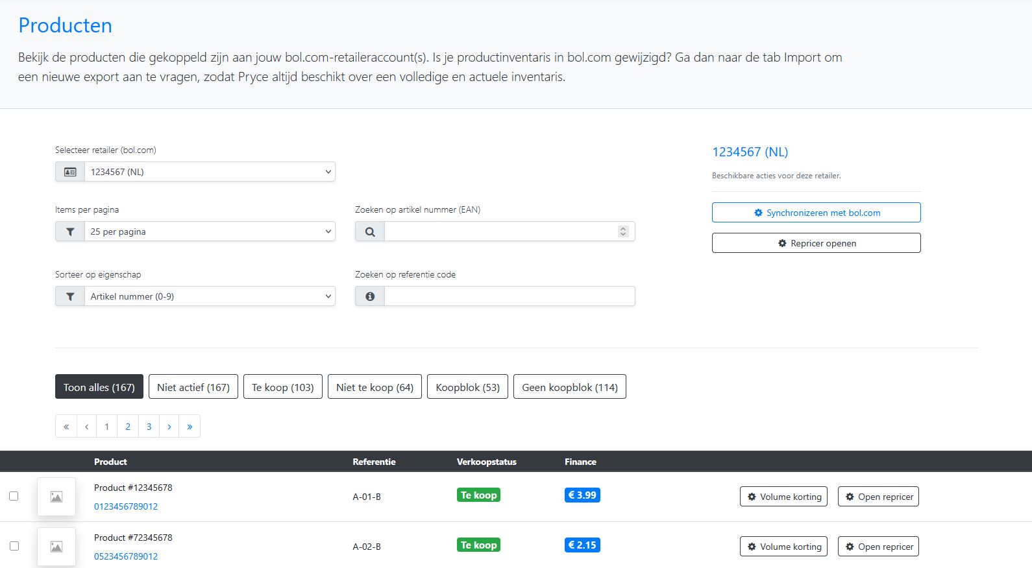Click Repricer openen button
This screenshot has height=568, width=1032.
tap(817, 243)
